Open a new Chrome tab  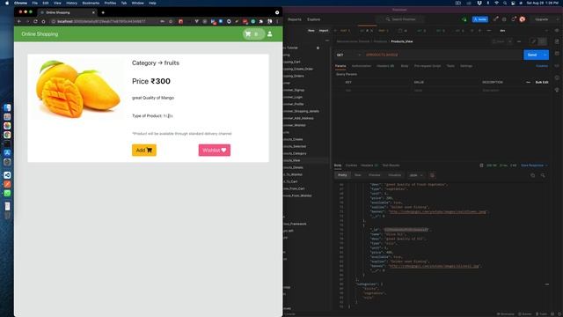[103, 12]
